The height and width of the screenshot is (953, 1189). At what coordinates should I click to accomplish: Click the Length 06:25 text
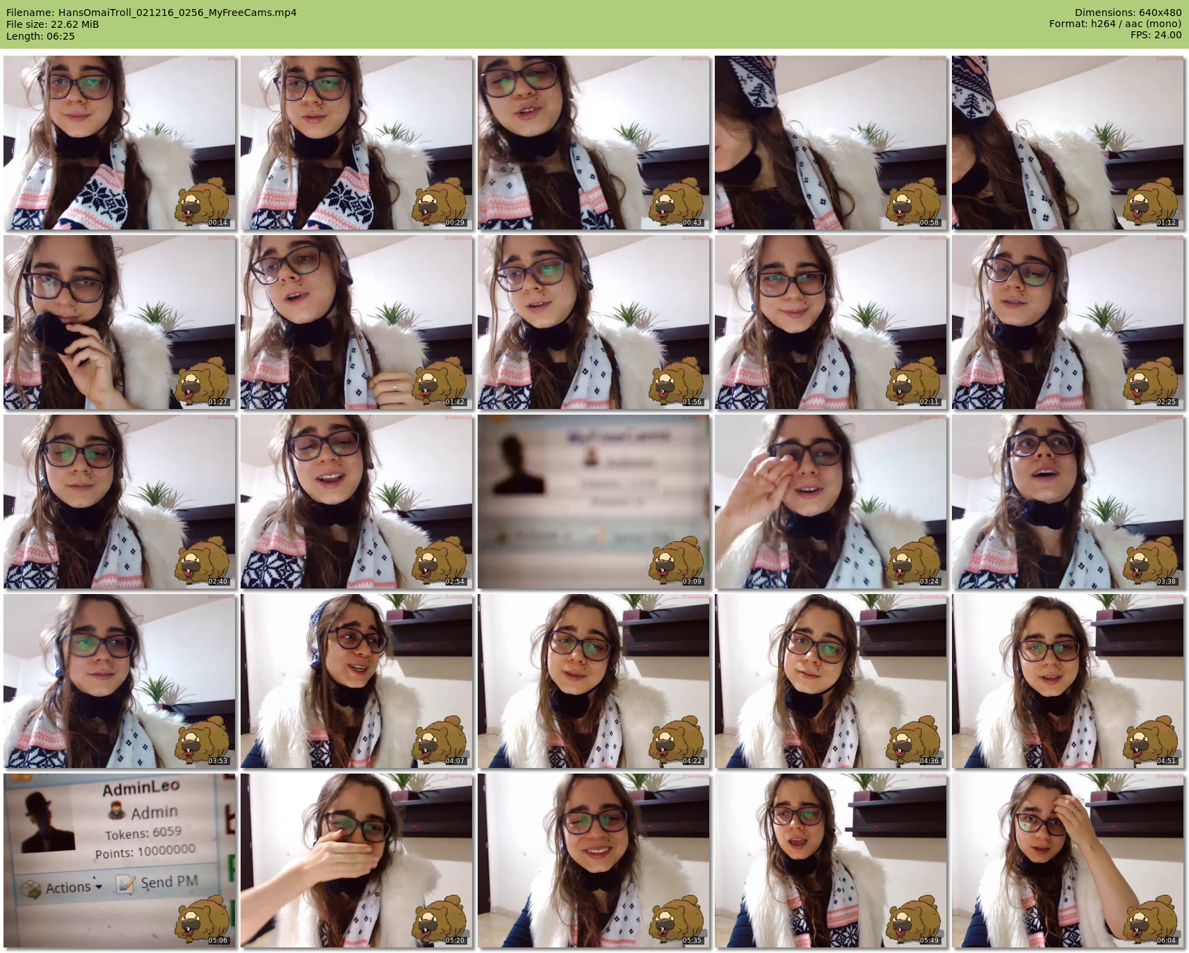(x=40, y=36)
